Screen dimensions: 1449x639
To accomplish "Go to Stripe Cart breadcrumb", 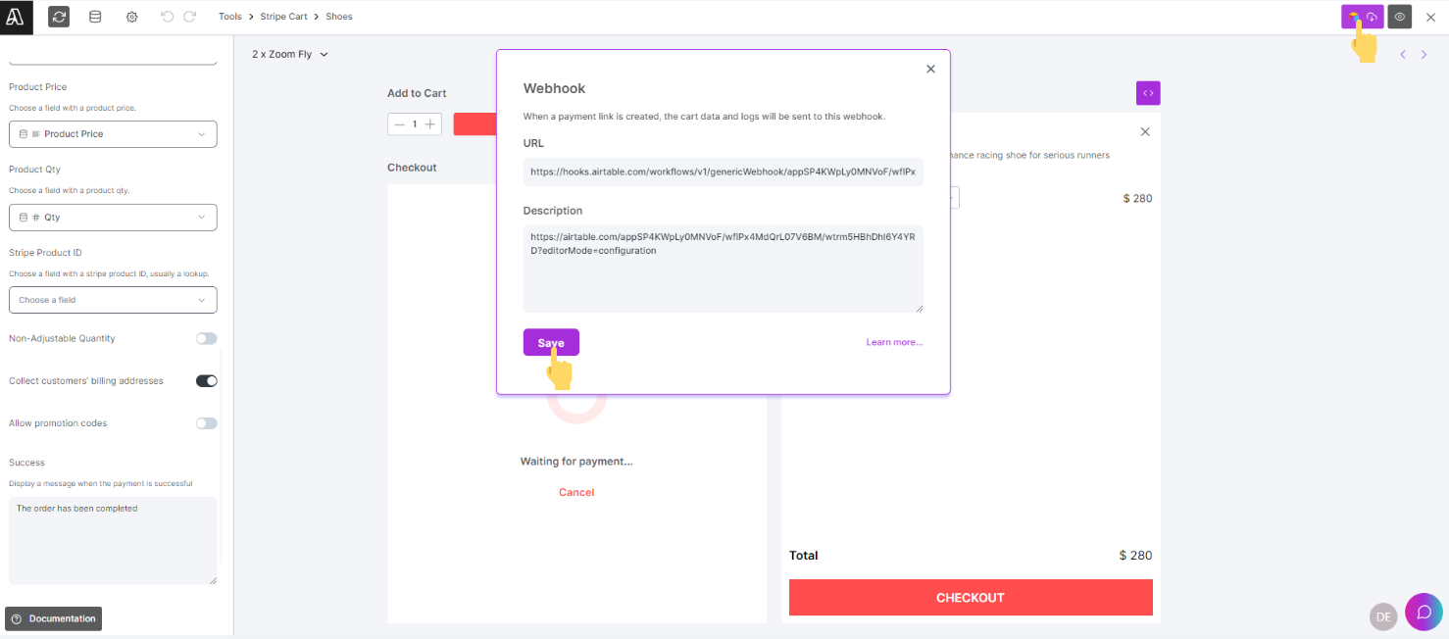I will click(283, 17).
